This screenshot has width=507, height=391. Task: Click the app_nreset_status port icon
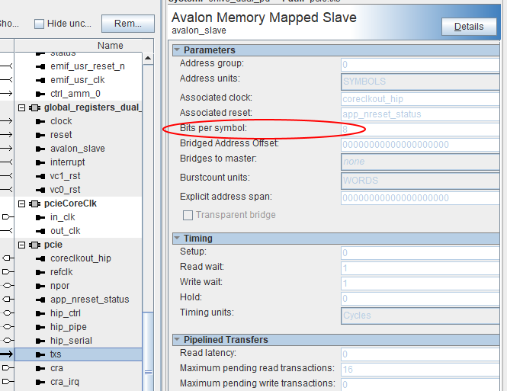(x=40, y=300)
